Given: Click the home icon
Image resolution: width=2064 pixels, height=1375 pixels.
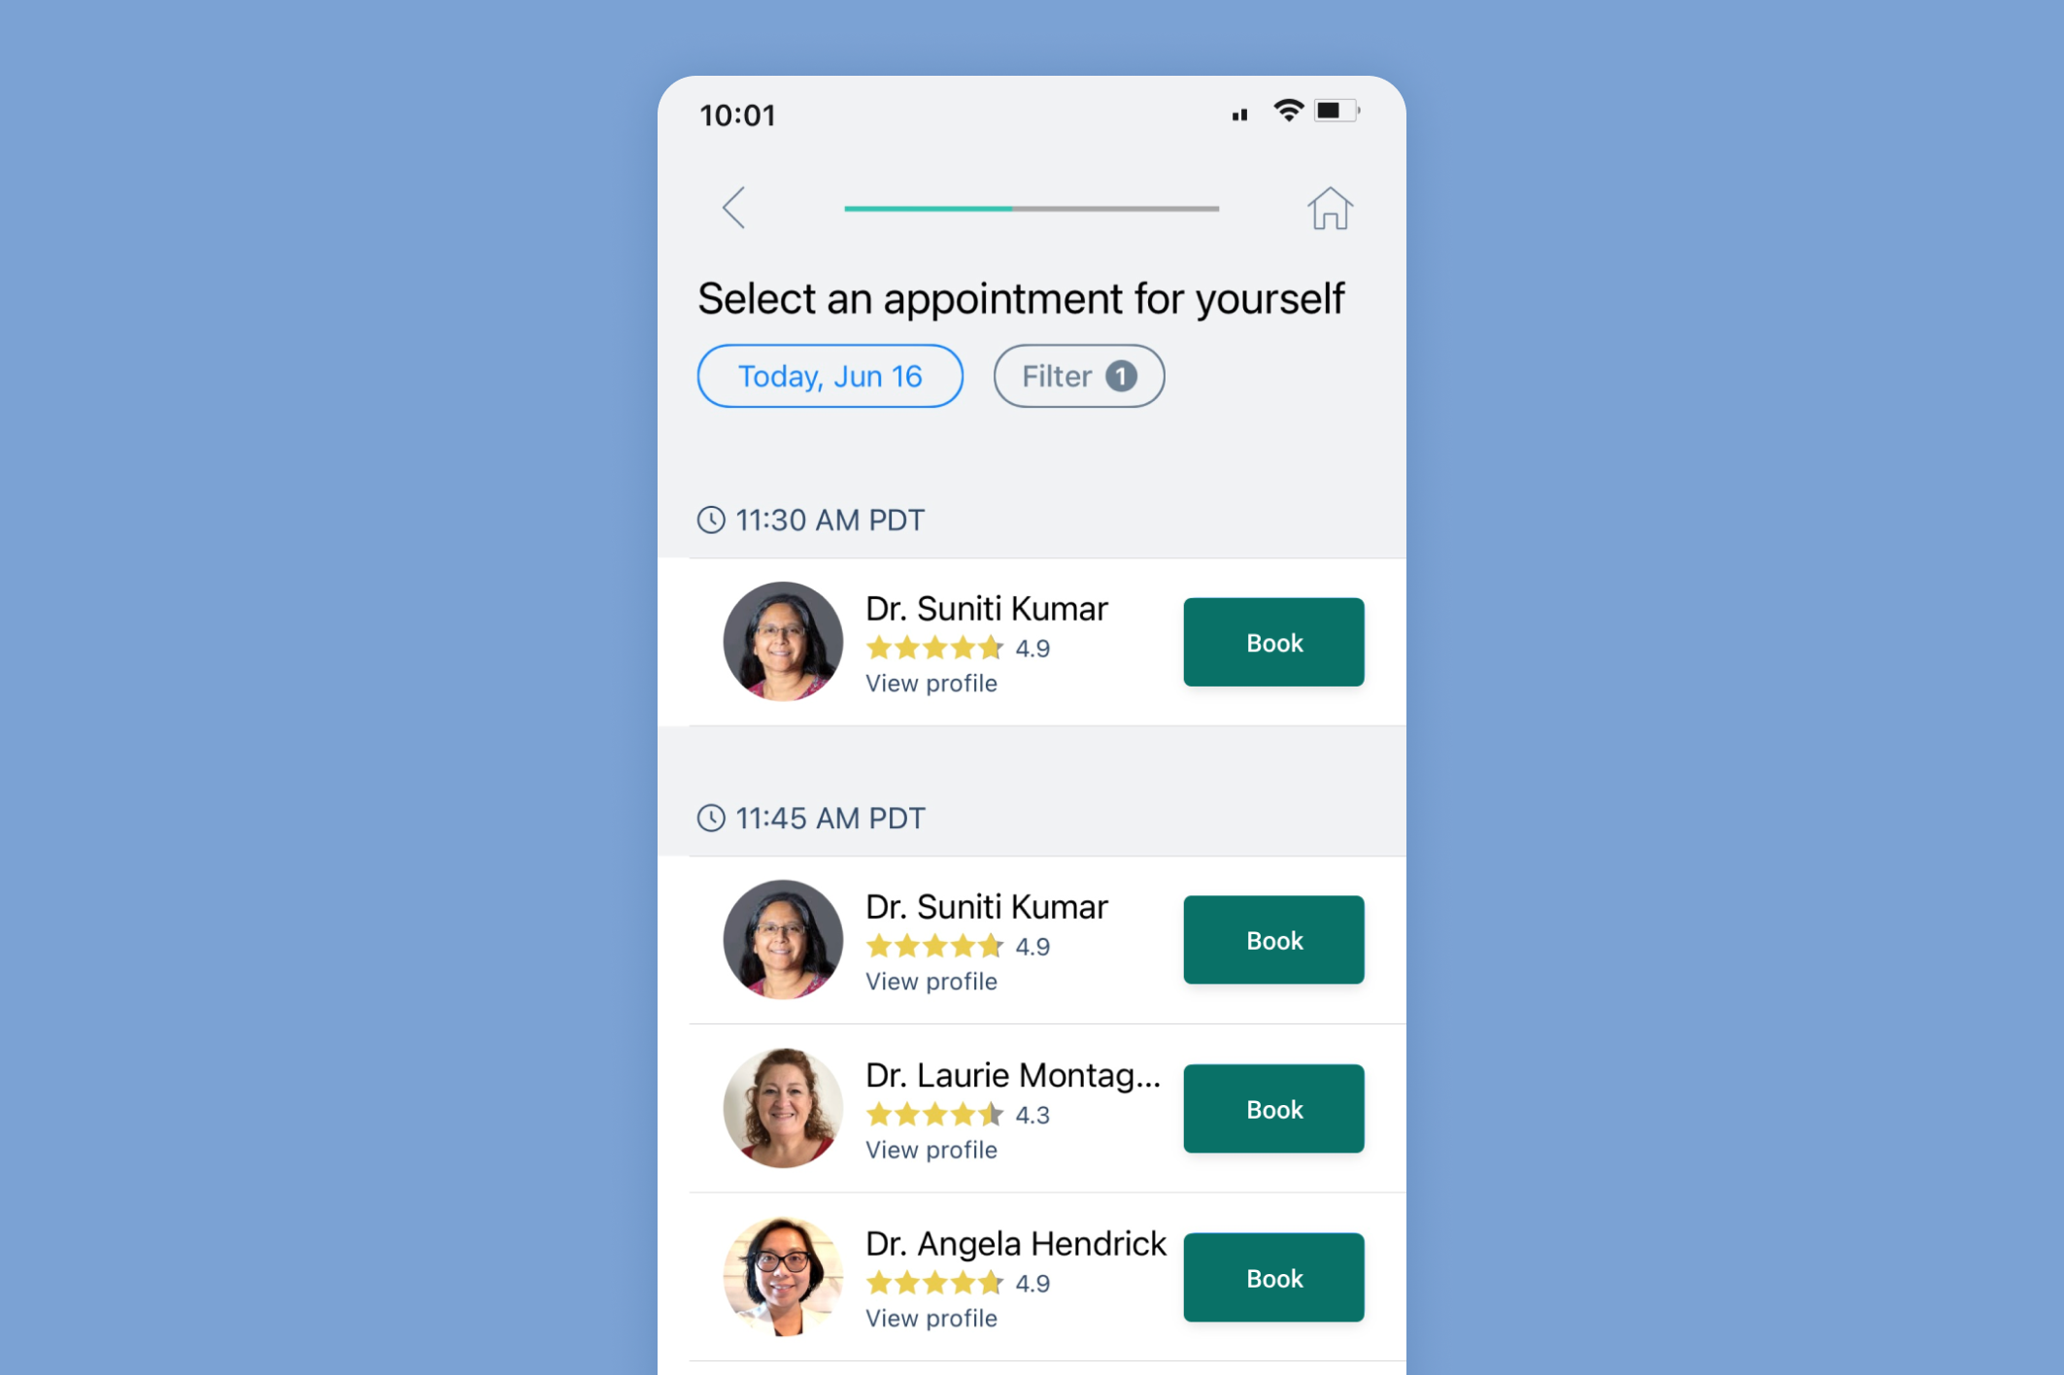Looking at the screenshot, I should point(1329,207).
